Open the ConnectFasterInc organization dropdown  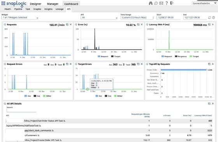[x=204, y=3]
